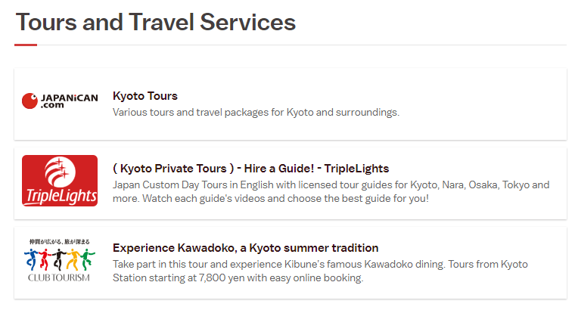Screen dimensions: 578x310
Task: Click the colorful dancing figures in Club Tourism logo
Action: tap(59, 259)
